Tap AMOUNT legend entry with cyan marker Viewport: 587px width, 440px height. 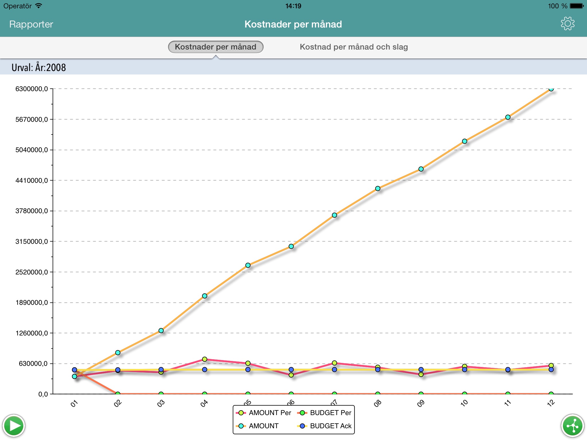tap(257, 426)
